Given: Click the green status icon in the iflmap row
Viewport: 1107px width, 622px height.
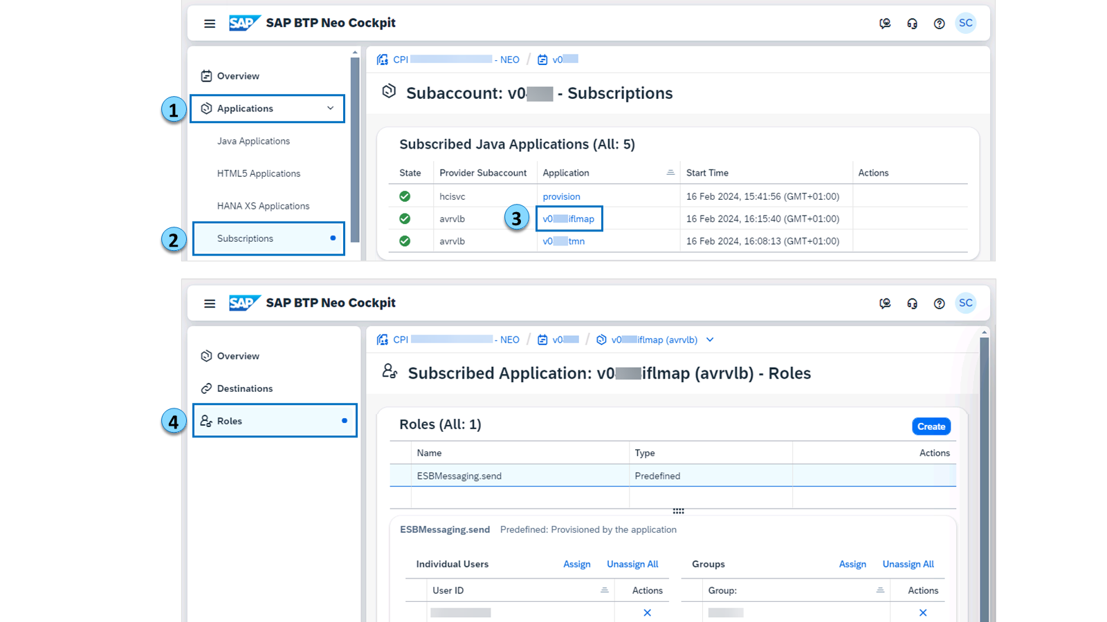Looking at the screenshot, I should click(x=405, y=218).
